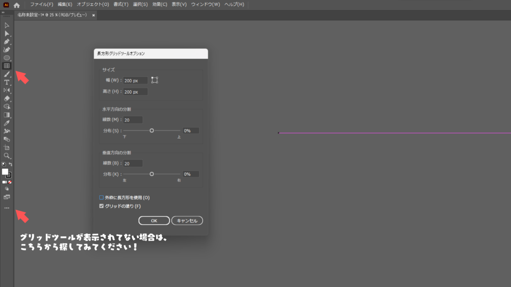Click the white fill color swatch

coord(5,171)
